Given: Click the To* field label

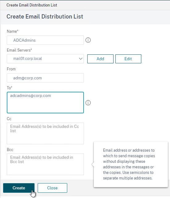Looking at the screenshot, I should coord(10,88).
